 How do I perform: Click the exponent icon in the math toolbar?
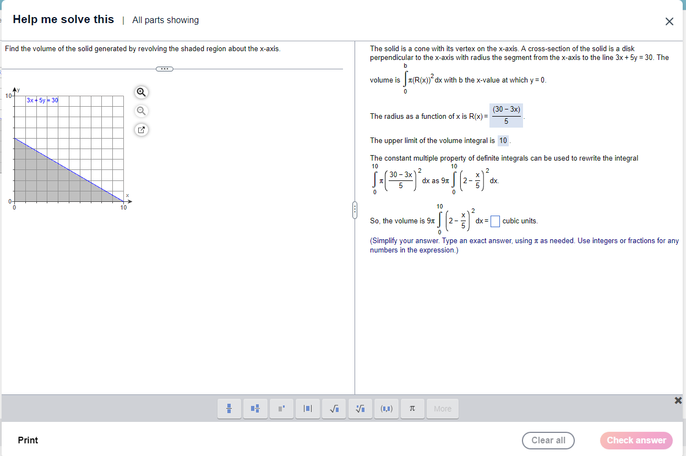tap(281, 409)
